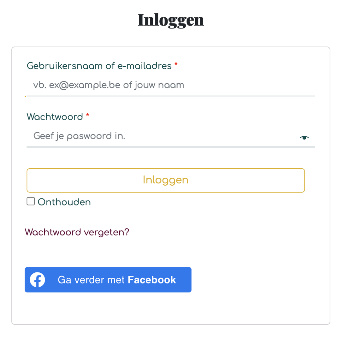Tick the Onthouden checkbox
The width and height of the screenshot is (343, 339).
[30, 201]
